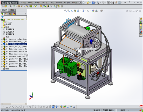Image resolution: width=143 pixels, height=112 pixels.
Task: Open the FeatureManager design tree tab icon
Action: click(2, 14)
